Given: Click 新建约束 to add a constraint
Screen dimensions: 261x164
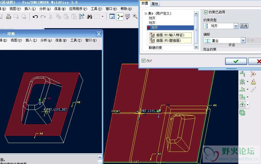Looking at the screenshot, I should click(155, 48).
